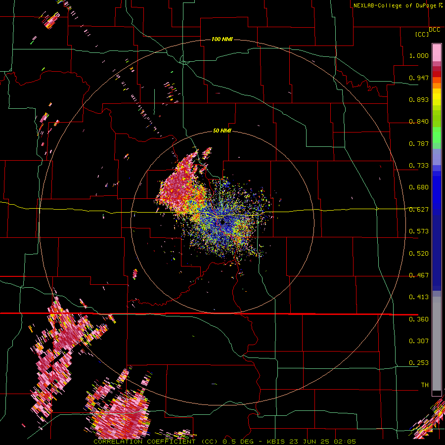Click the 0.840 legend value

point(419,122)
